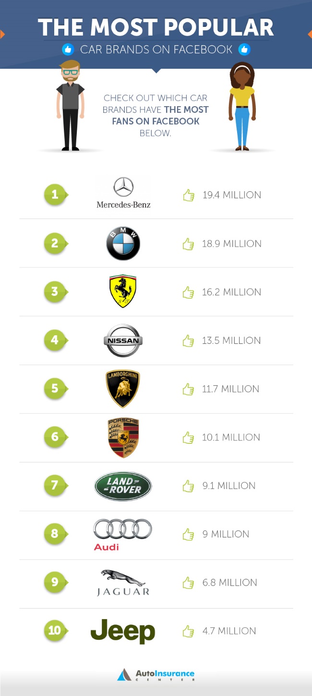
Task: Select the Nissan logo badge
Action: pyautogui.click(x=123, y=341)
